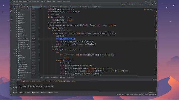This screenshot has width=179, height=100.
Task: Expand the player folder in tree
Action: click(x=17, y=26)
